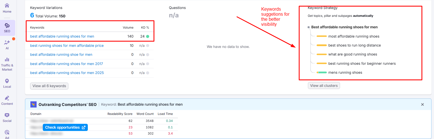Click the Check opportunities button
This screenshot has width=434, height=139.
(65, 128)
